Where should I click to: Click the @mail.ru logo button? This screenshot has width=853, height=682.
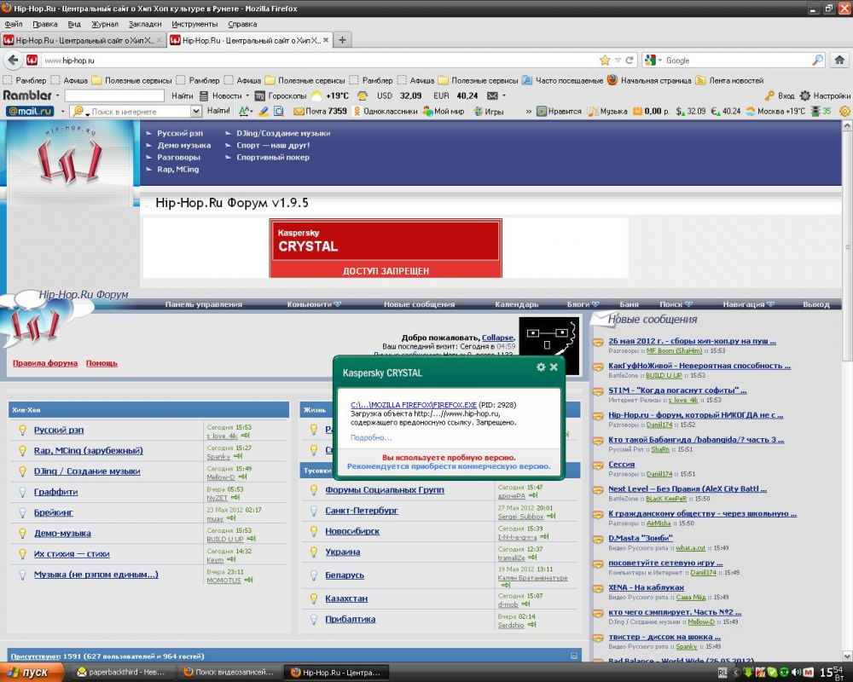(30, 111)
